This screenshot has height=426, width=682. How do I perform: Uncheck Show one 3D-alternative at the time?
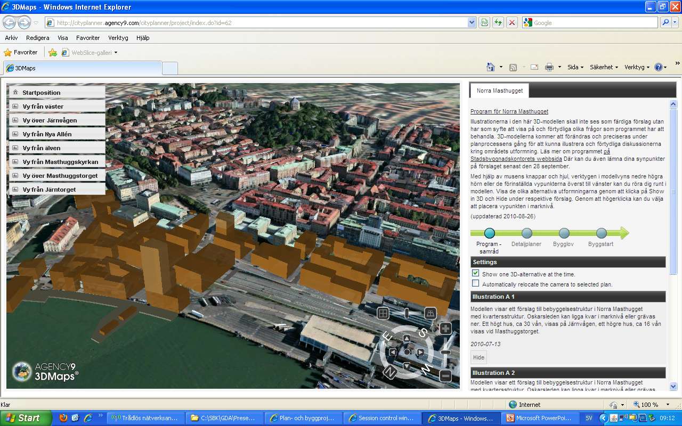tap(475, 273)
